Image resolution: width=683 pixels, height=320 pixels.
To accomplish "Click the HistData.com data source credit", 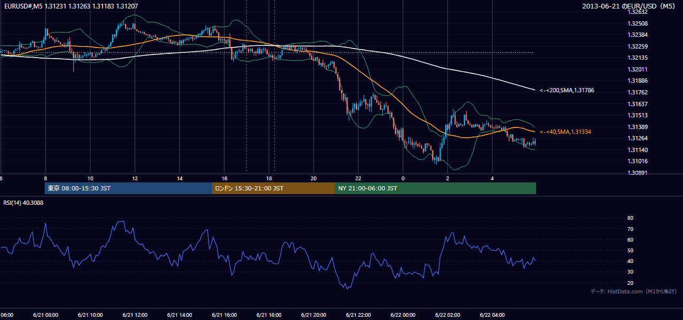I will tap(634, 291).
